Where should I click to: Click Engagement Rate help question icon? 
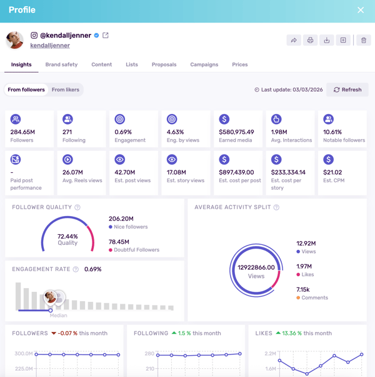coord(76,269)
